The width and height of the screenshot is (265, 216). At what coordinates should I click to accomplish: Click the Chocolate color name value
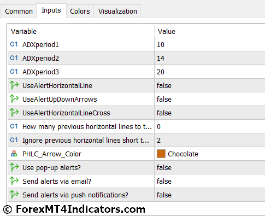point(183,154)
